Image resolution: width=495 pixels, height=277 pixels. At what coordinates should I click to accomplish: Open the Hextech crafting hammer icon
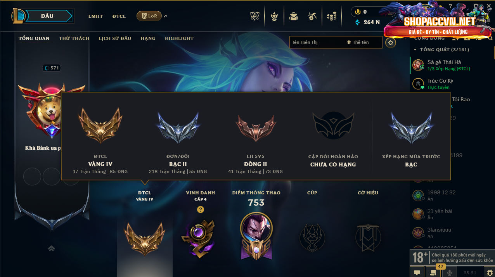312,16
